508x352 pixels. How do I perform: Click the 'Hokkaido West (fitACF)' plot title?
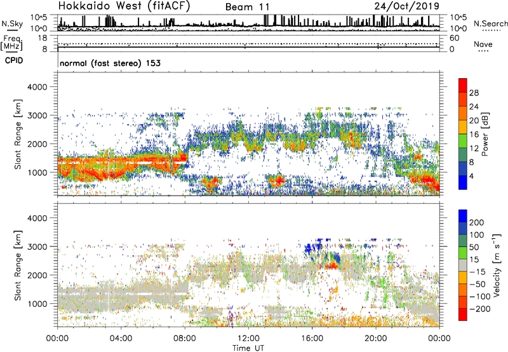(x=124, y=6)
